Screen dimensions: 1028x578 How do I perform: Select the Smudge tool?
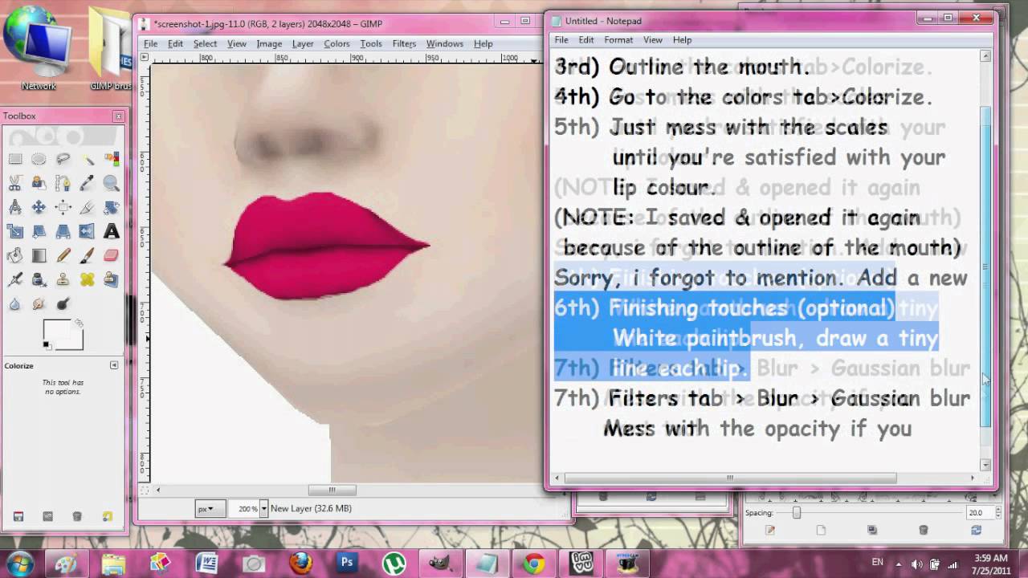[x=39, y=303]
